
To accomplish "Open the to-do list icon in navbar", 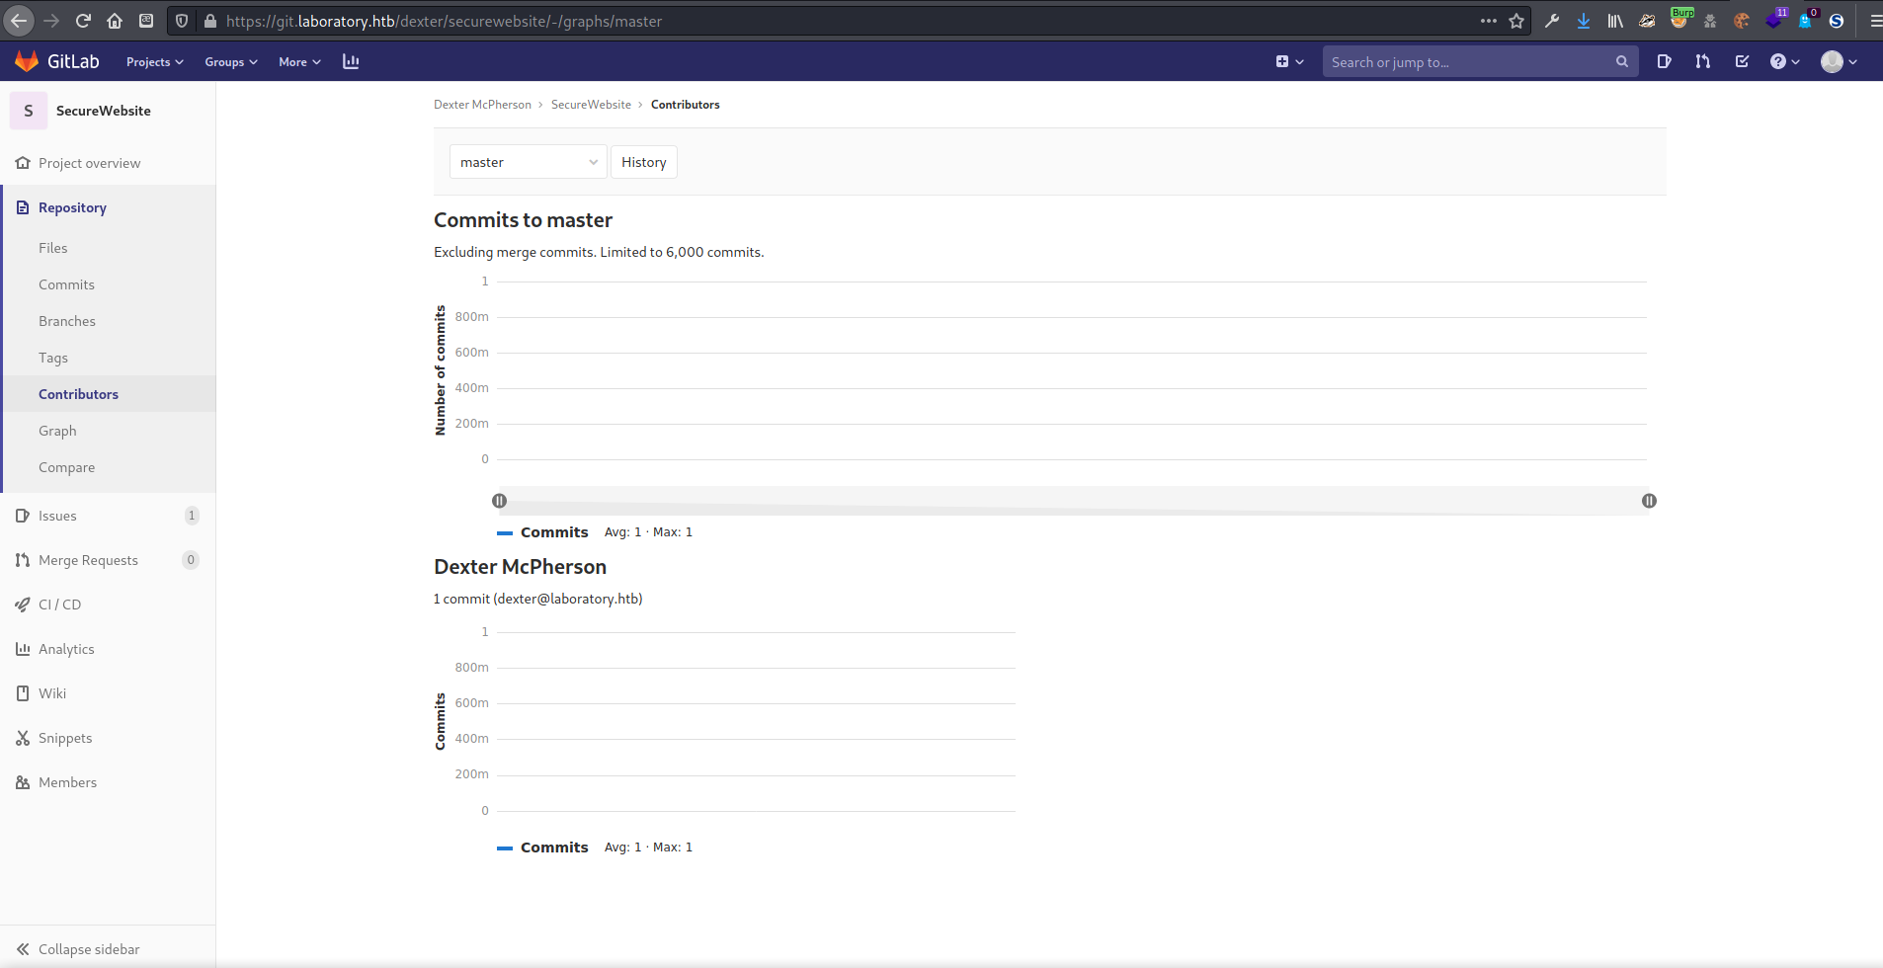I will 1742,61.
